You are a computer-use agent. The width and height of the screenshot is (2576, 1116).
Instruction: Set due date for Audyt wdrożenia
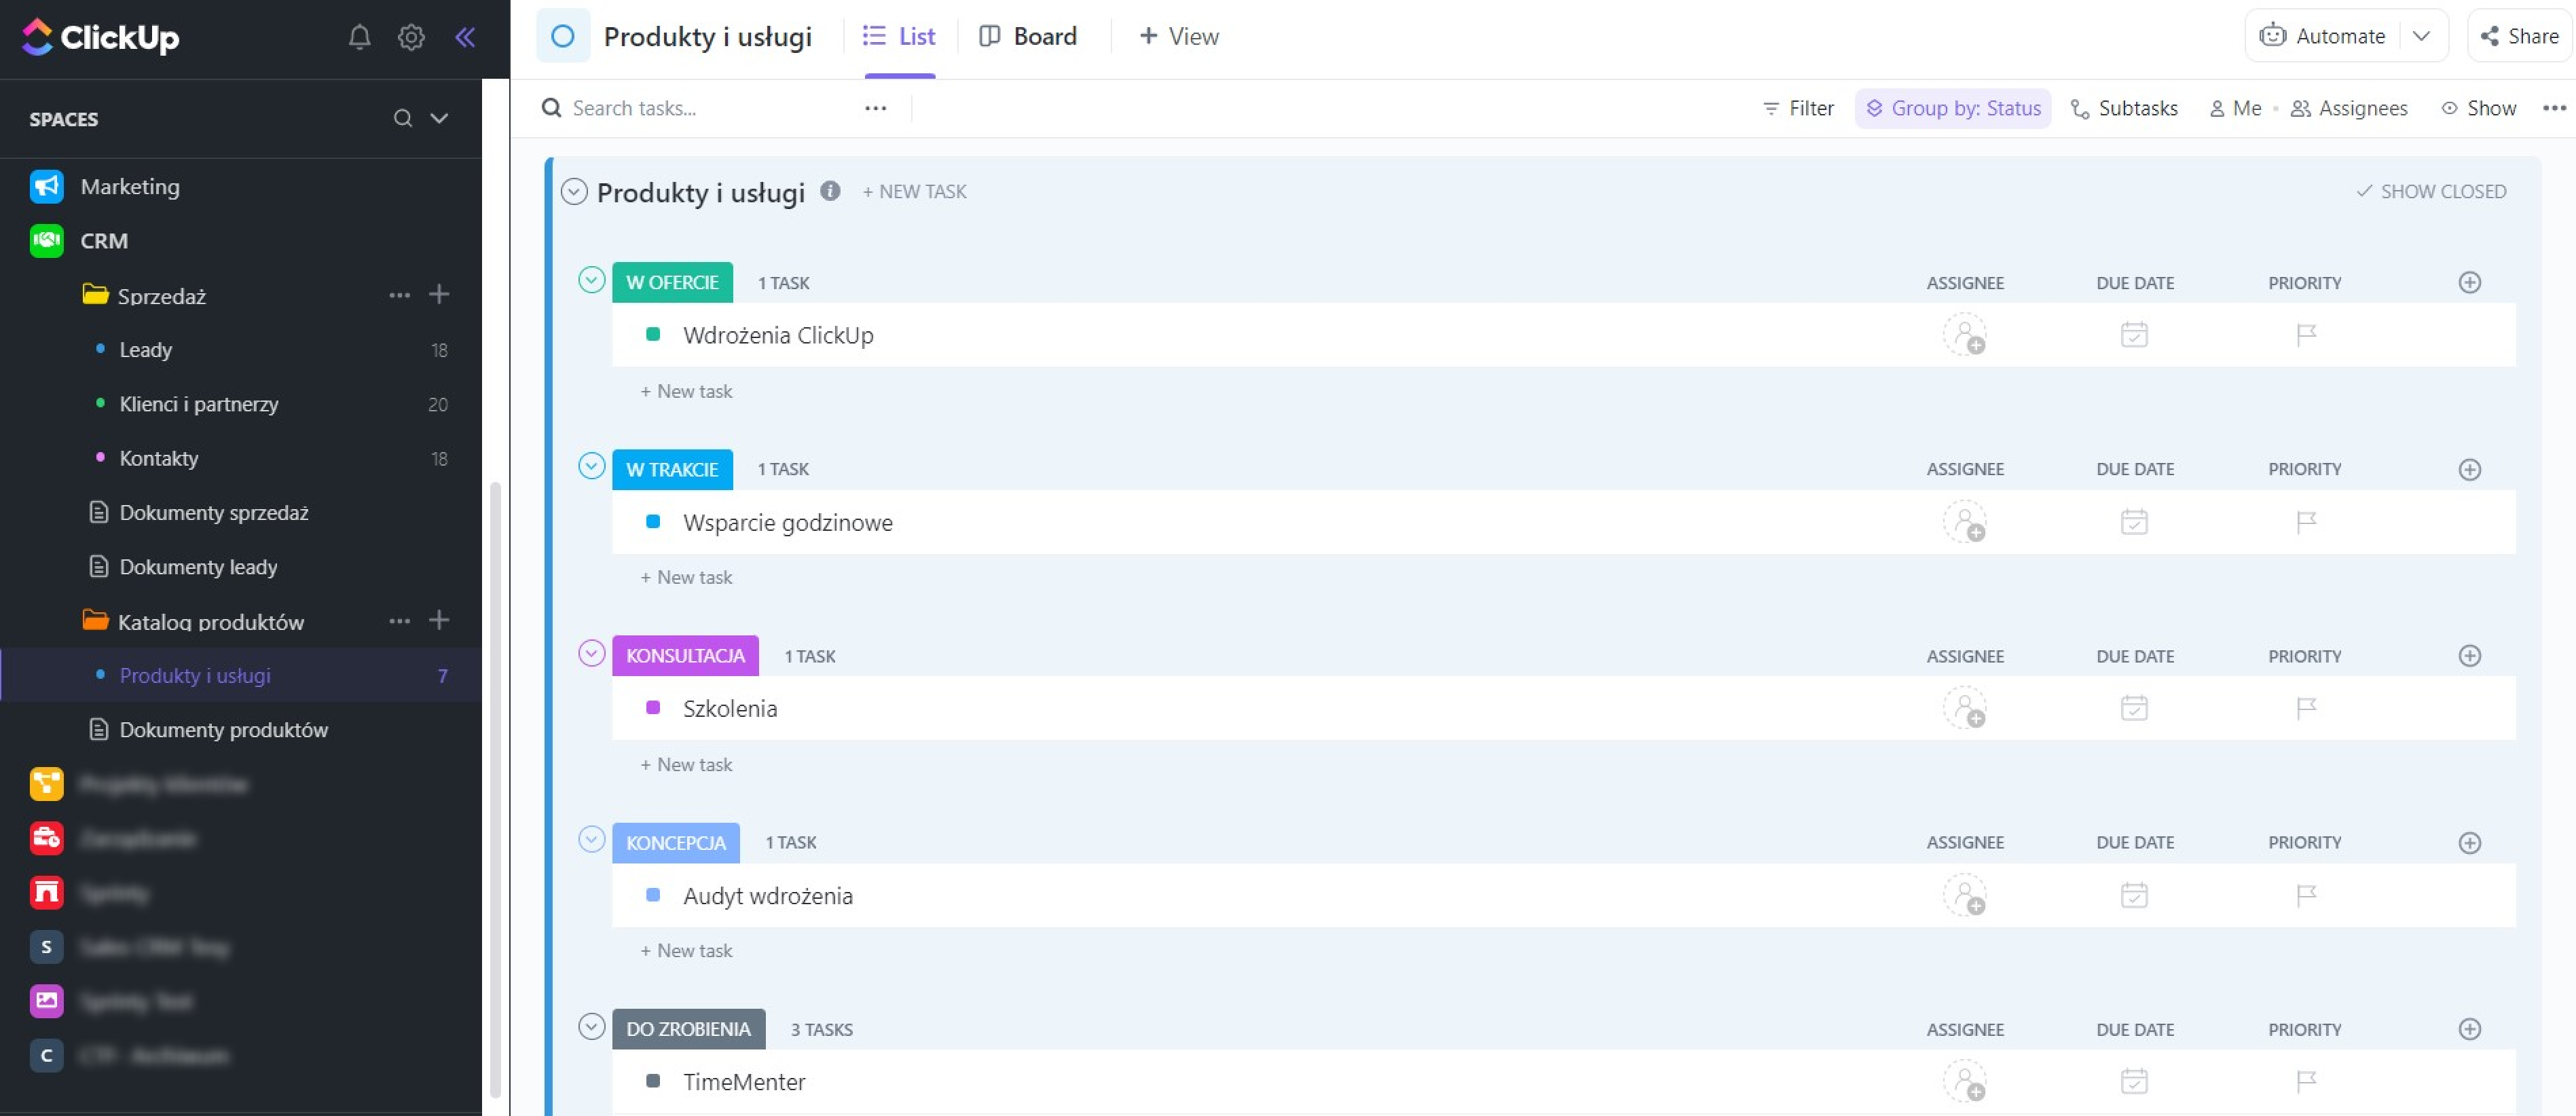point(2134,894)
